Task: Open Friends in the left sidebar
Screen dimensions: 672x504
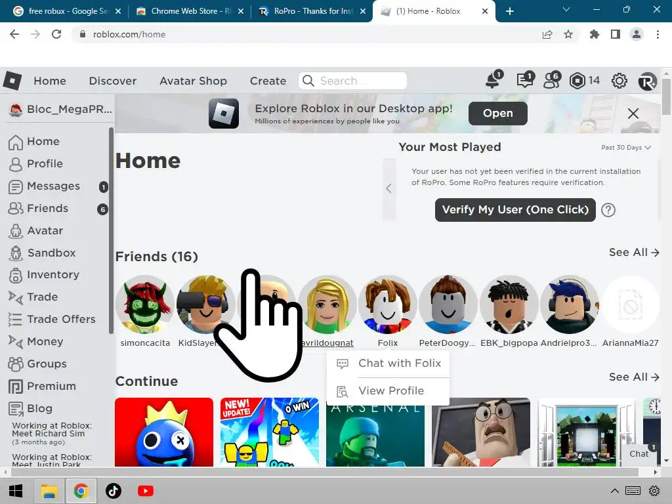Action: [39, 208]
